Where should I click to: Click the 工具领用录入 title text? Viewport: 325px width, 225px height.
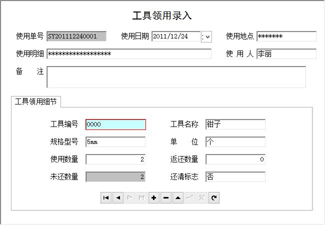(x=162, y=15)
